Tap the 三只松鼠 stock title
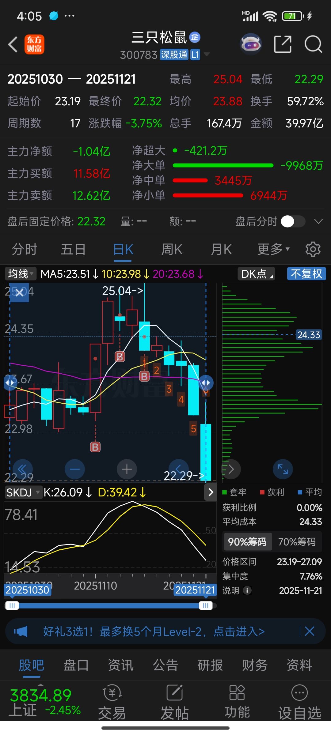 coord(159,38)
